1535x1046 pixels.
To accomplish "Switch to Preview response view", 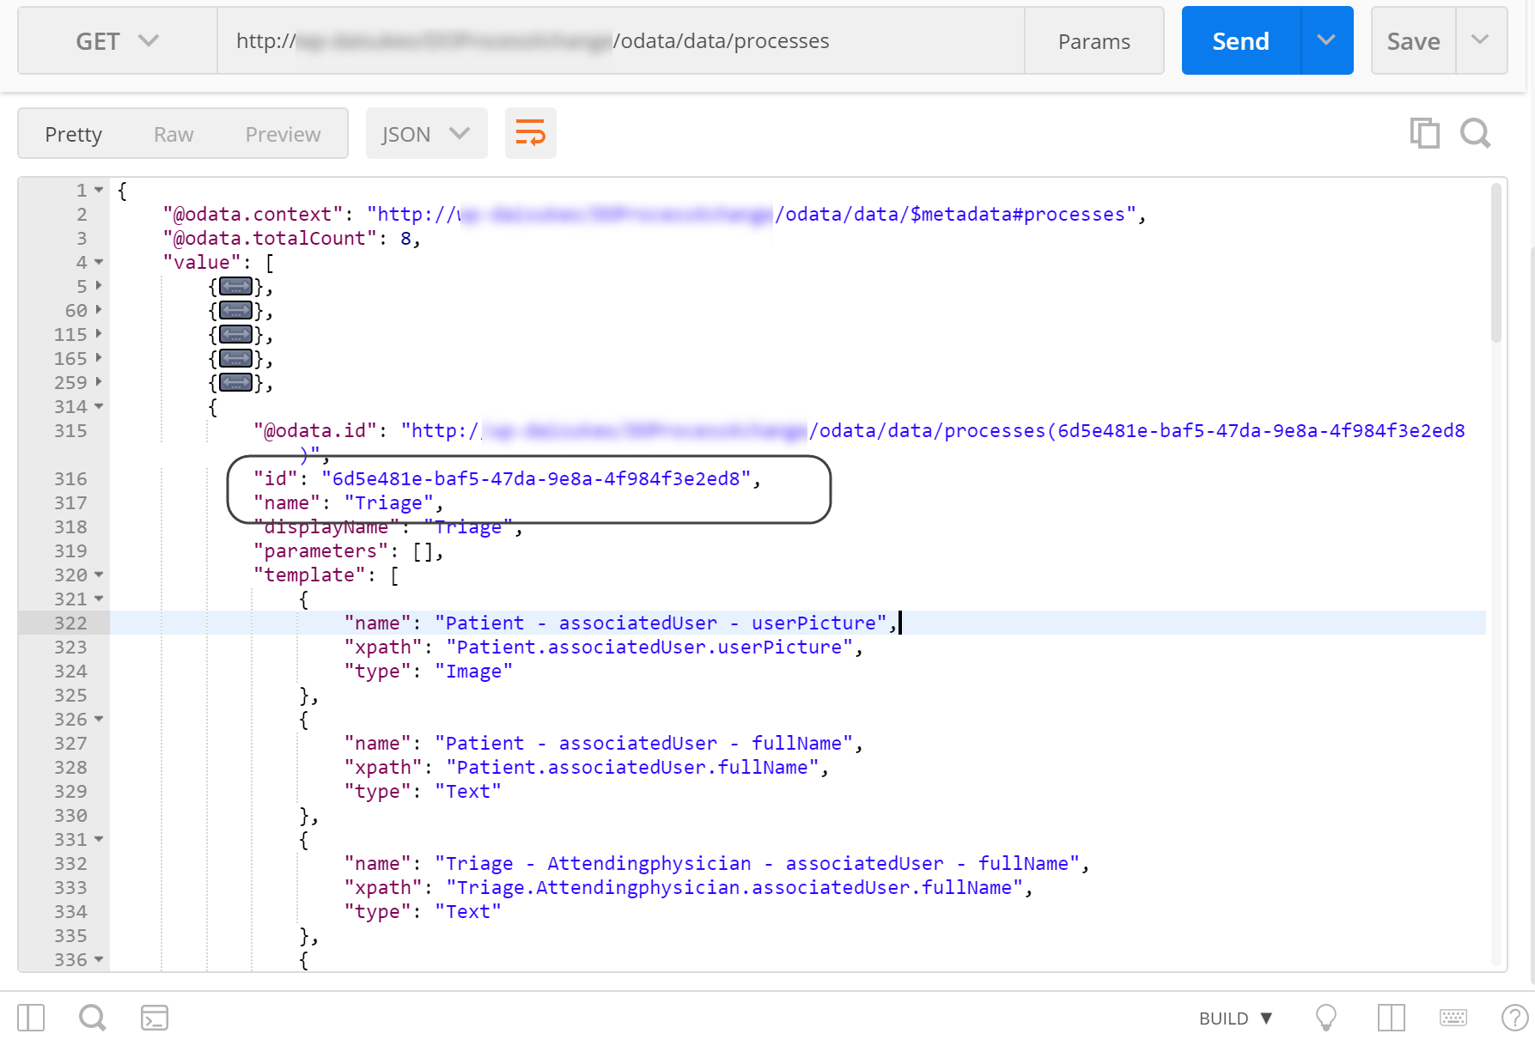I will coord(283,134).
